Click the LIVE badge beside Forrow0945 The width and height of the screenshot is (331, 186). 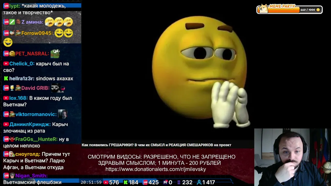tap(6, 33)
